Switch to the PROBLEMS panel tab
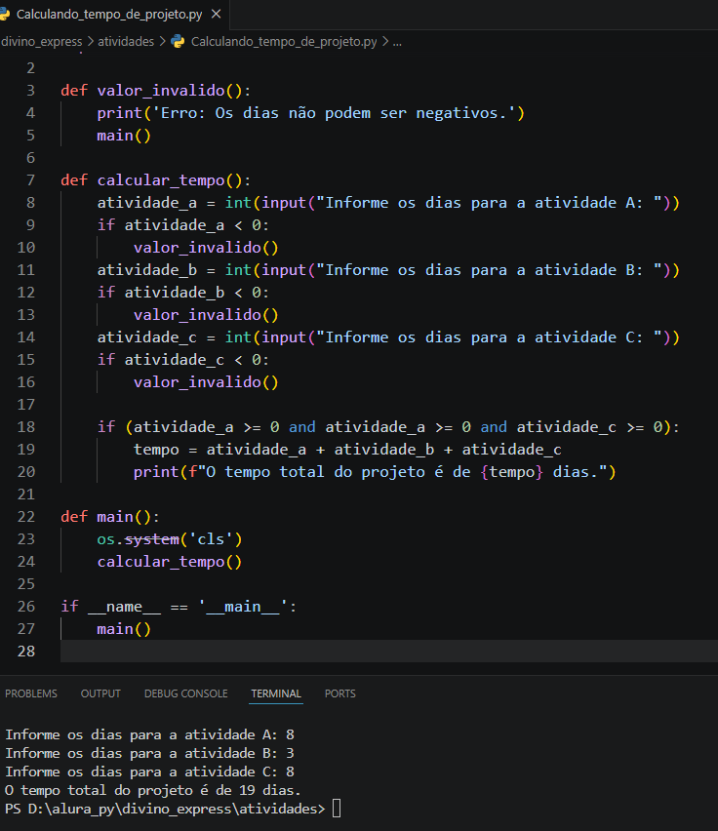The height and width of the screenshot is (831, 718). click(31, 693)
